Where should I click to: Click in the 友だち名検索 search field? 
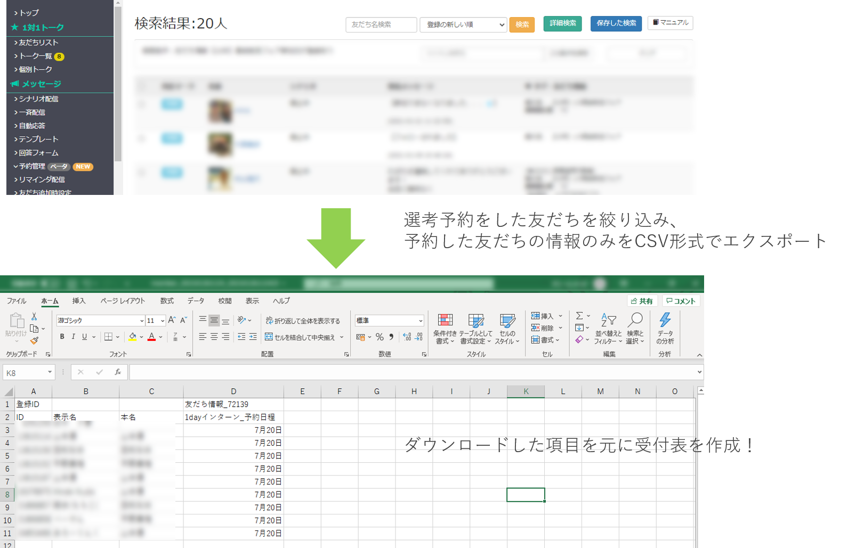[381, 24]
